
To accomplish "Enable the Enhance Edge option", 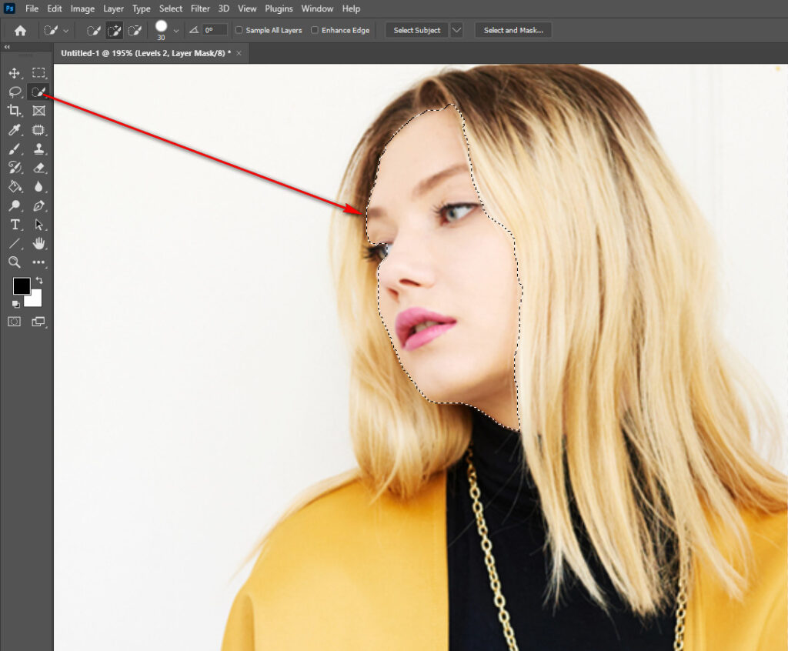I will point(315,30).
